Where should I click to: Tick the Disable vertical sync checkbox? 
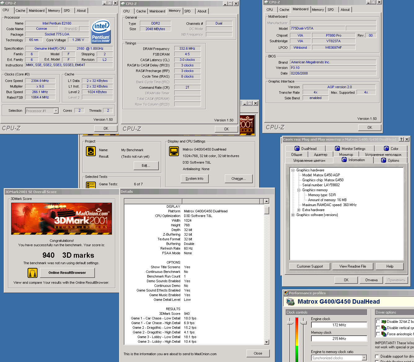pyautogui.click(x=378, y=328)
